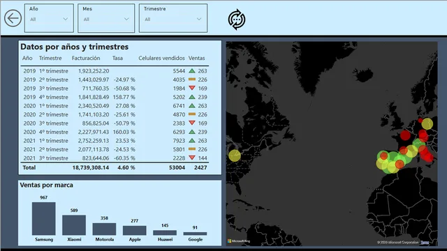This screenshot has width=447, height=251.
Task: Click the tasa value 158.77 %
Action: click(124, 97)
